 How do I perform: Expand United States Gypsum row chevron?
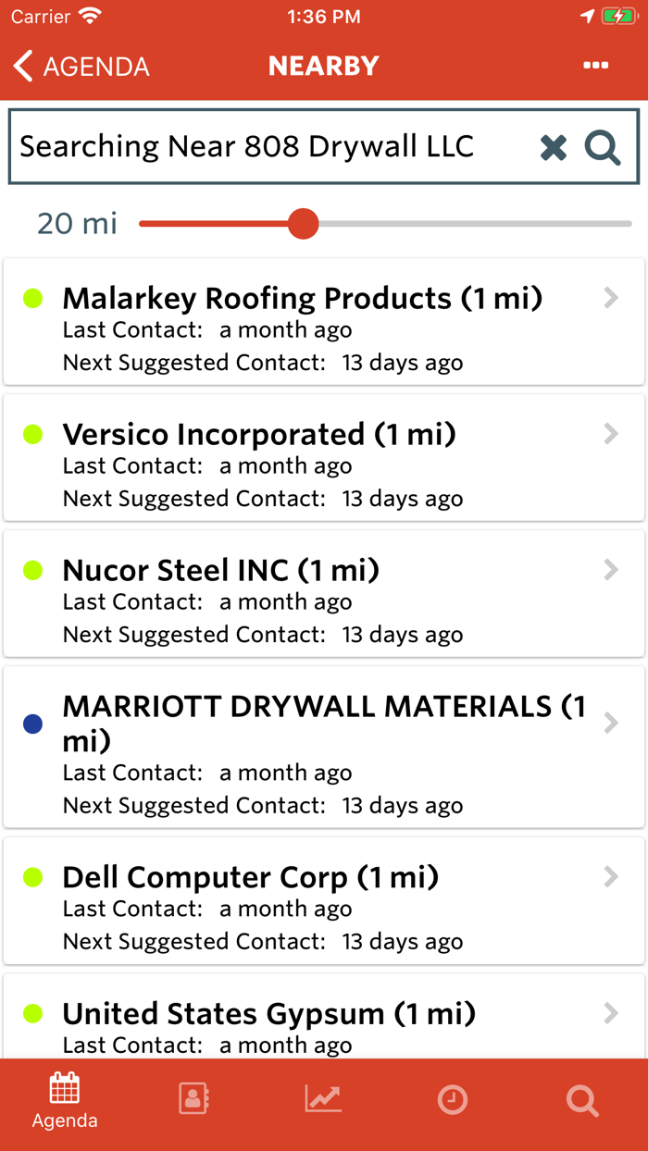611,1013
